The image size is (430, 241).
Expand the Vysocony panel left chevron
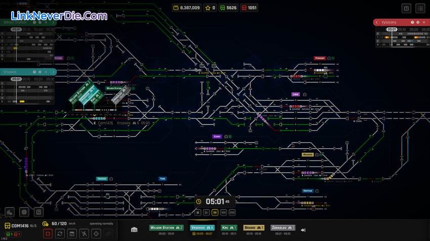(376, 22)
